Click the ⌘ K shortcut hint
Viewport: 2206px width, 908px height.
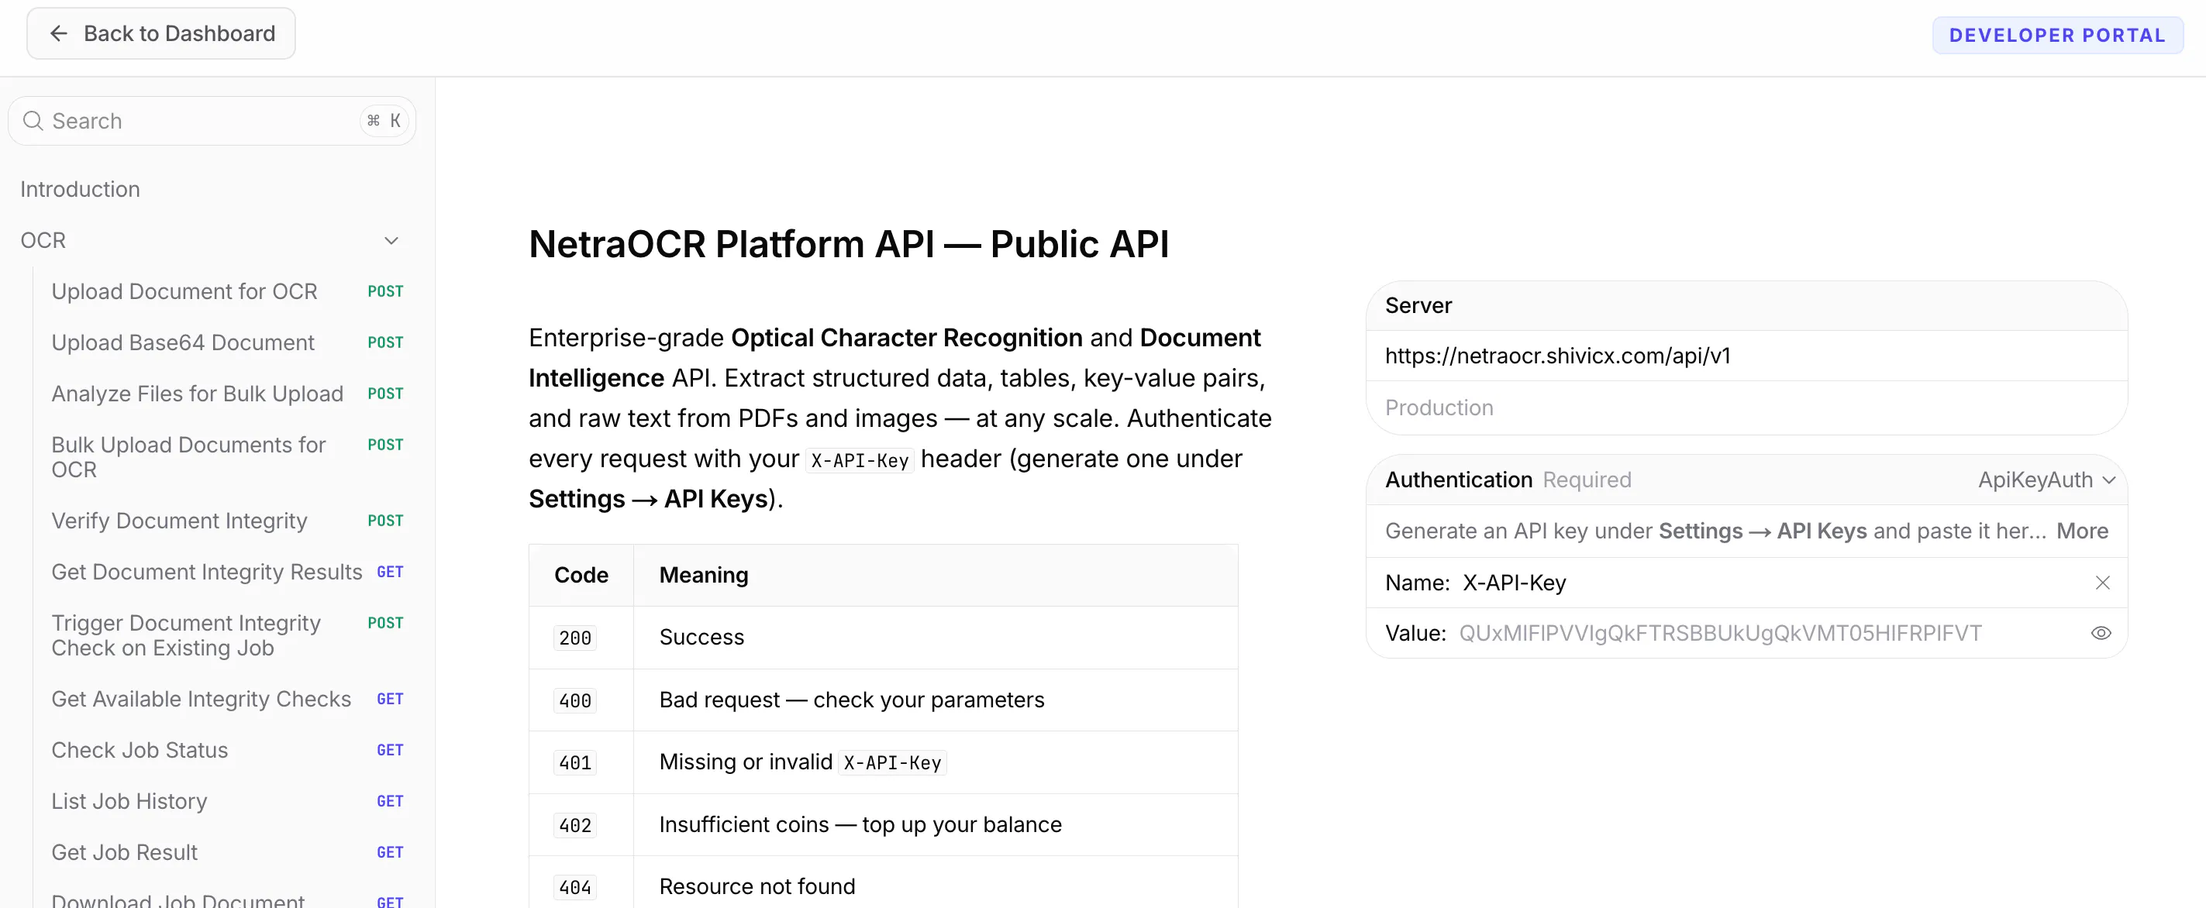point(384,121)
